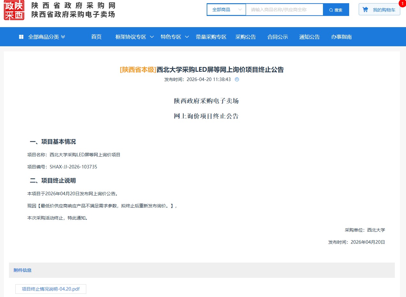Viewport: 406px width, 297px height.
Task: Open the 办事指南 guide page
Action: [341, 37]
